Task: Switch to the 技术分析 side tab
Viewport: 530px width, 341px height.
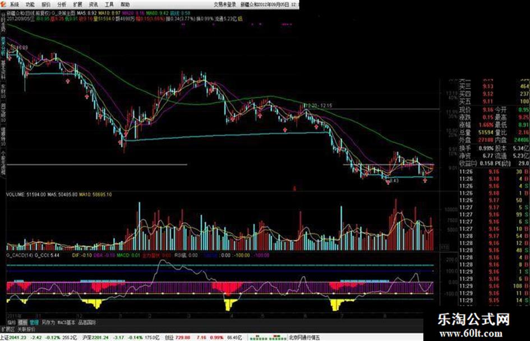Action: tap(3, 46)
